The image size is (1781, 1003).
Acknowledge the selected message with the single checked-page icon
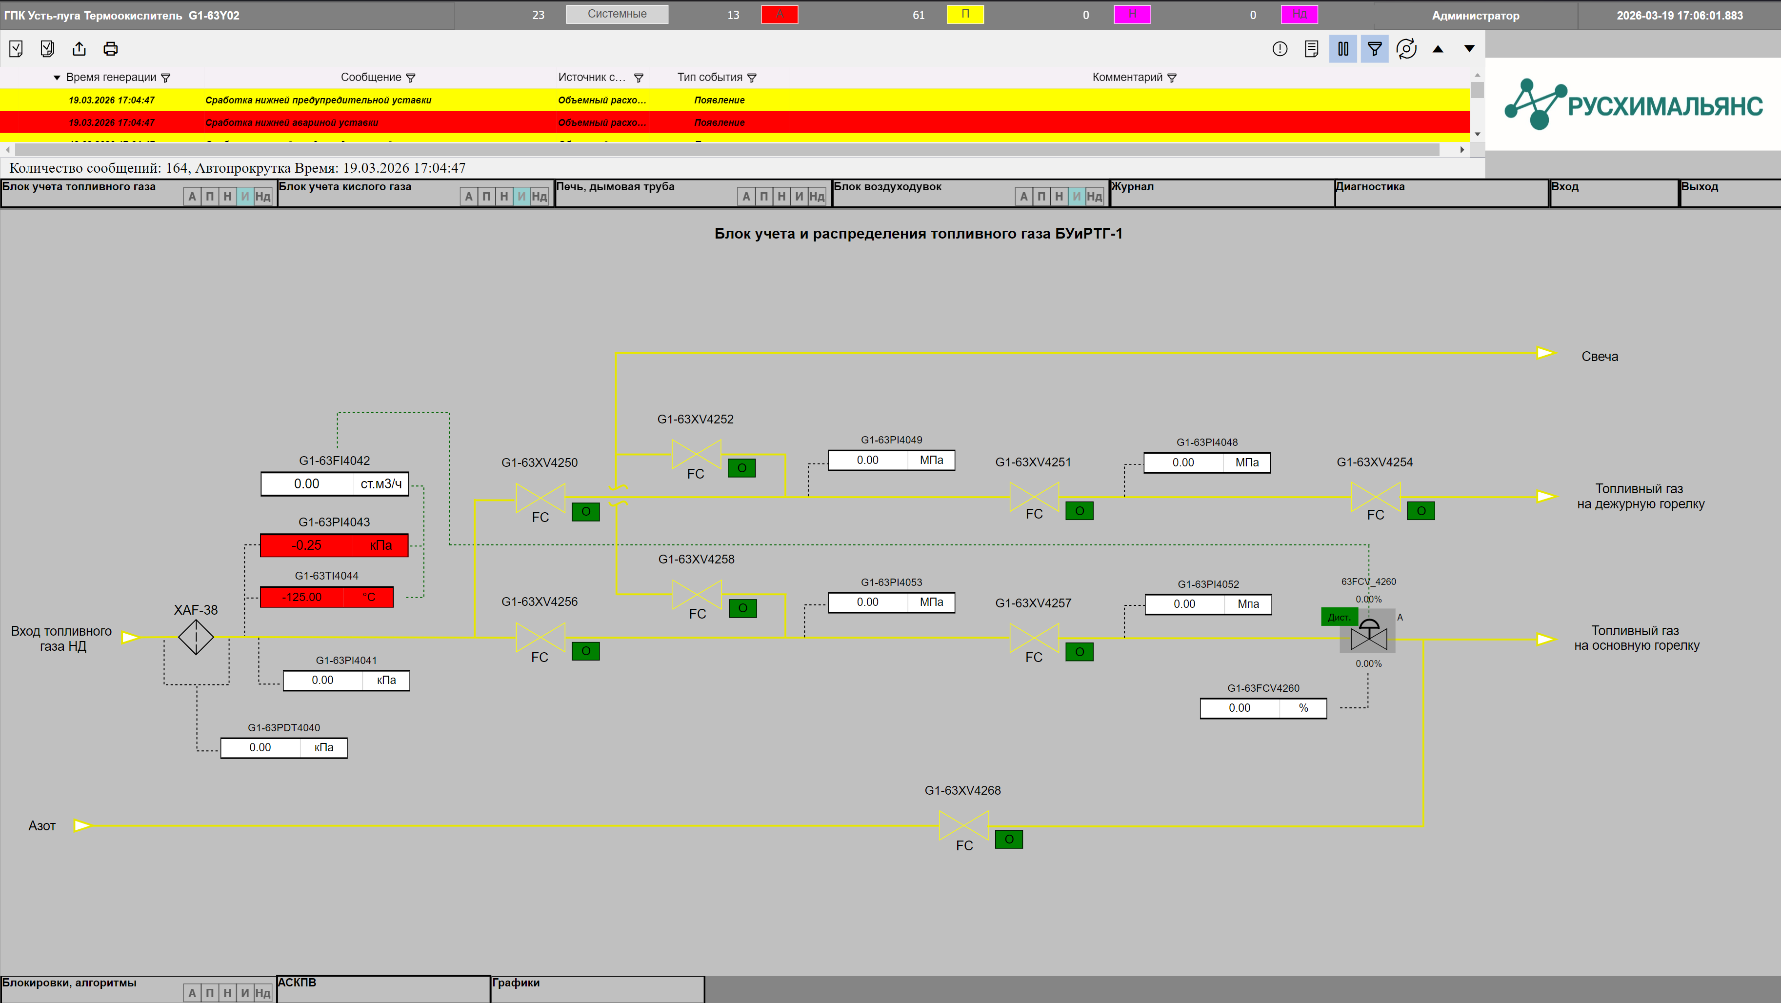pos(16,48)
